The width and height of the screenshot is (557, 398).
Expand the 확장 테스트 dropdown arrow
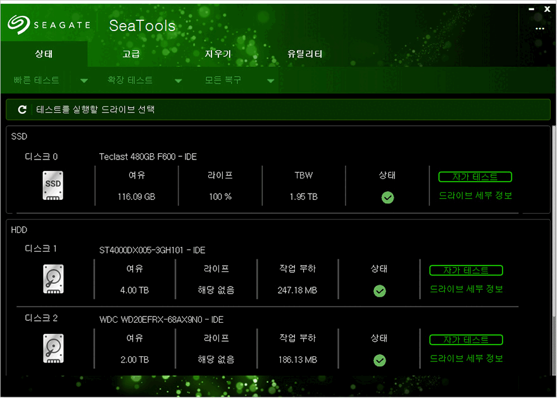coord(178,80)
